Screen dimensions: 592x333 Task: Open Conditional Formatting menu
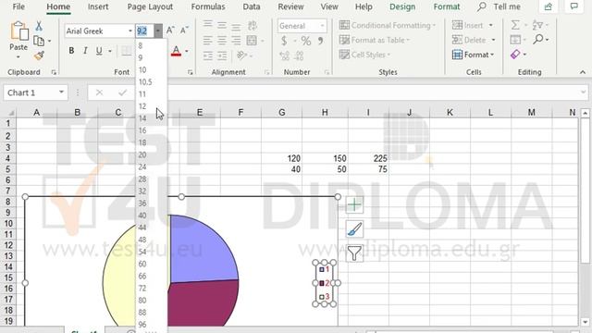(387, 25)
